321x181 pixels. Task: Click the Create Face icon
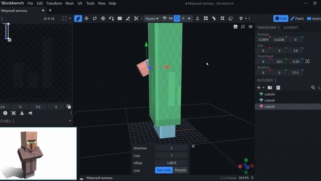click(x=222, y=19)
